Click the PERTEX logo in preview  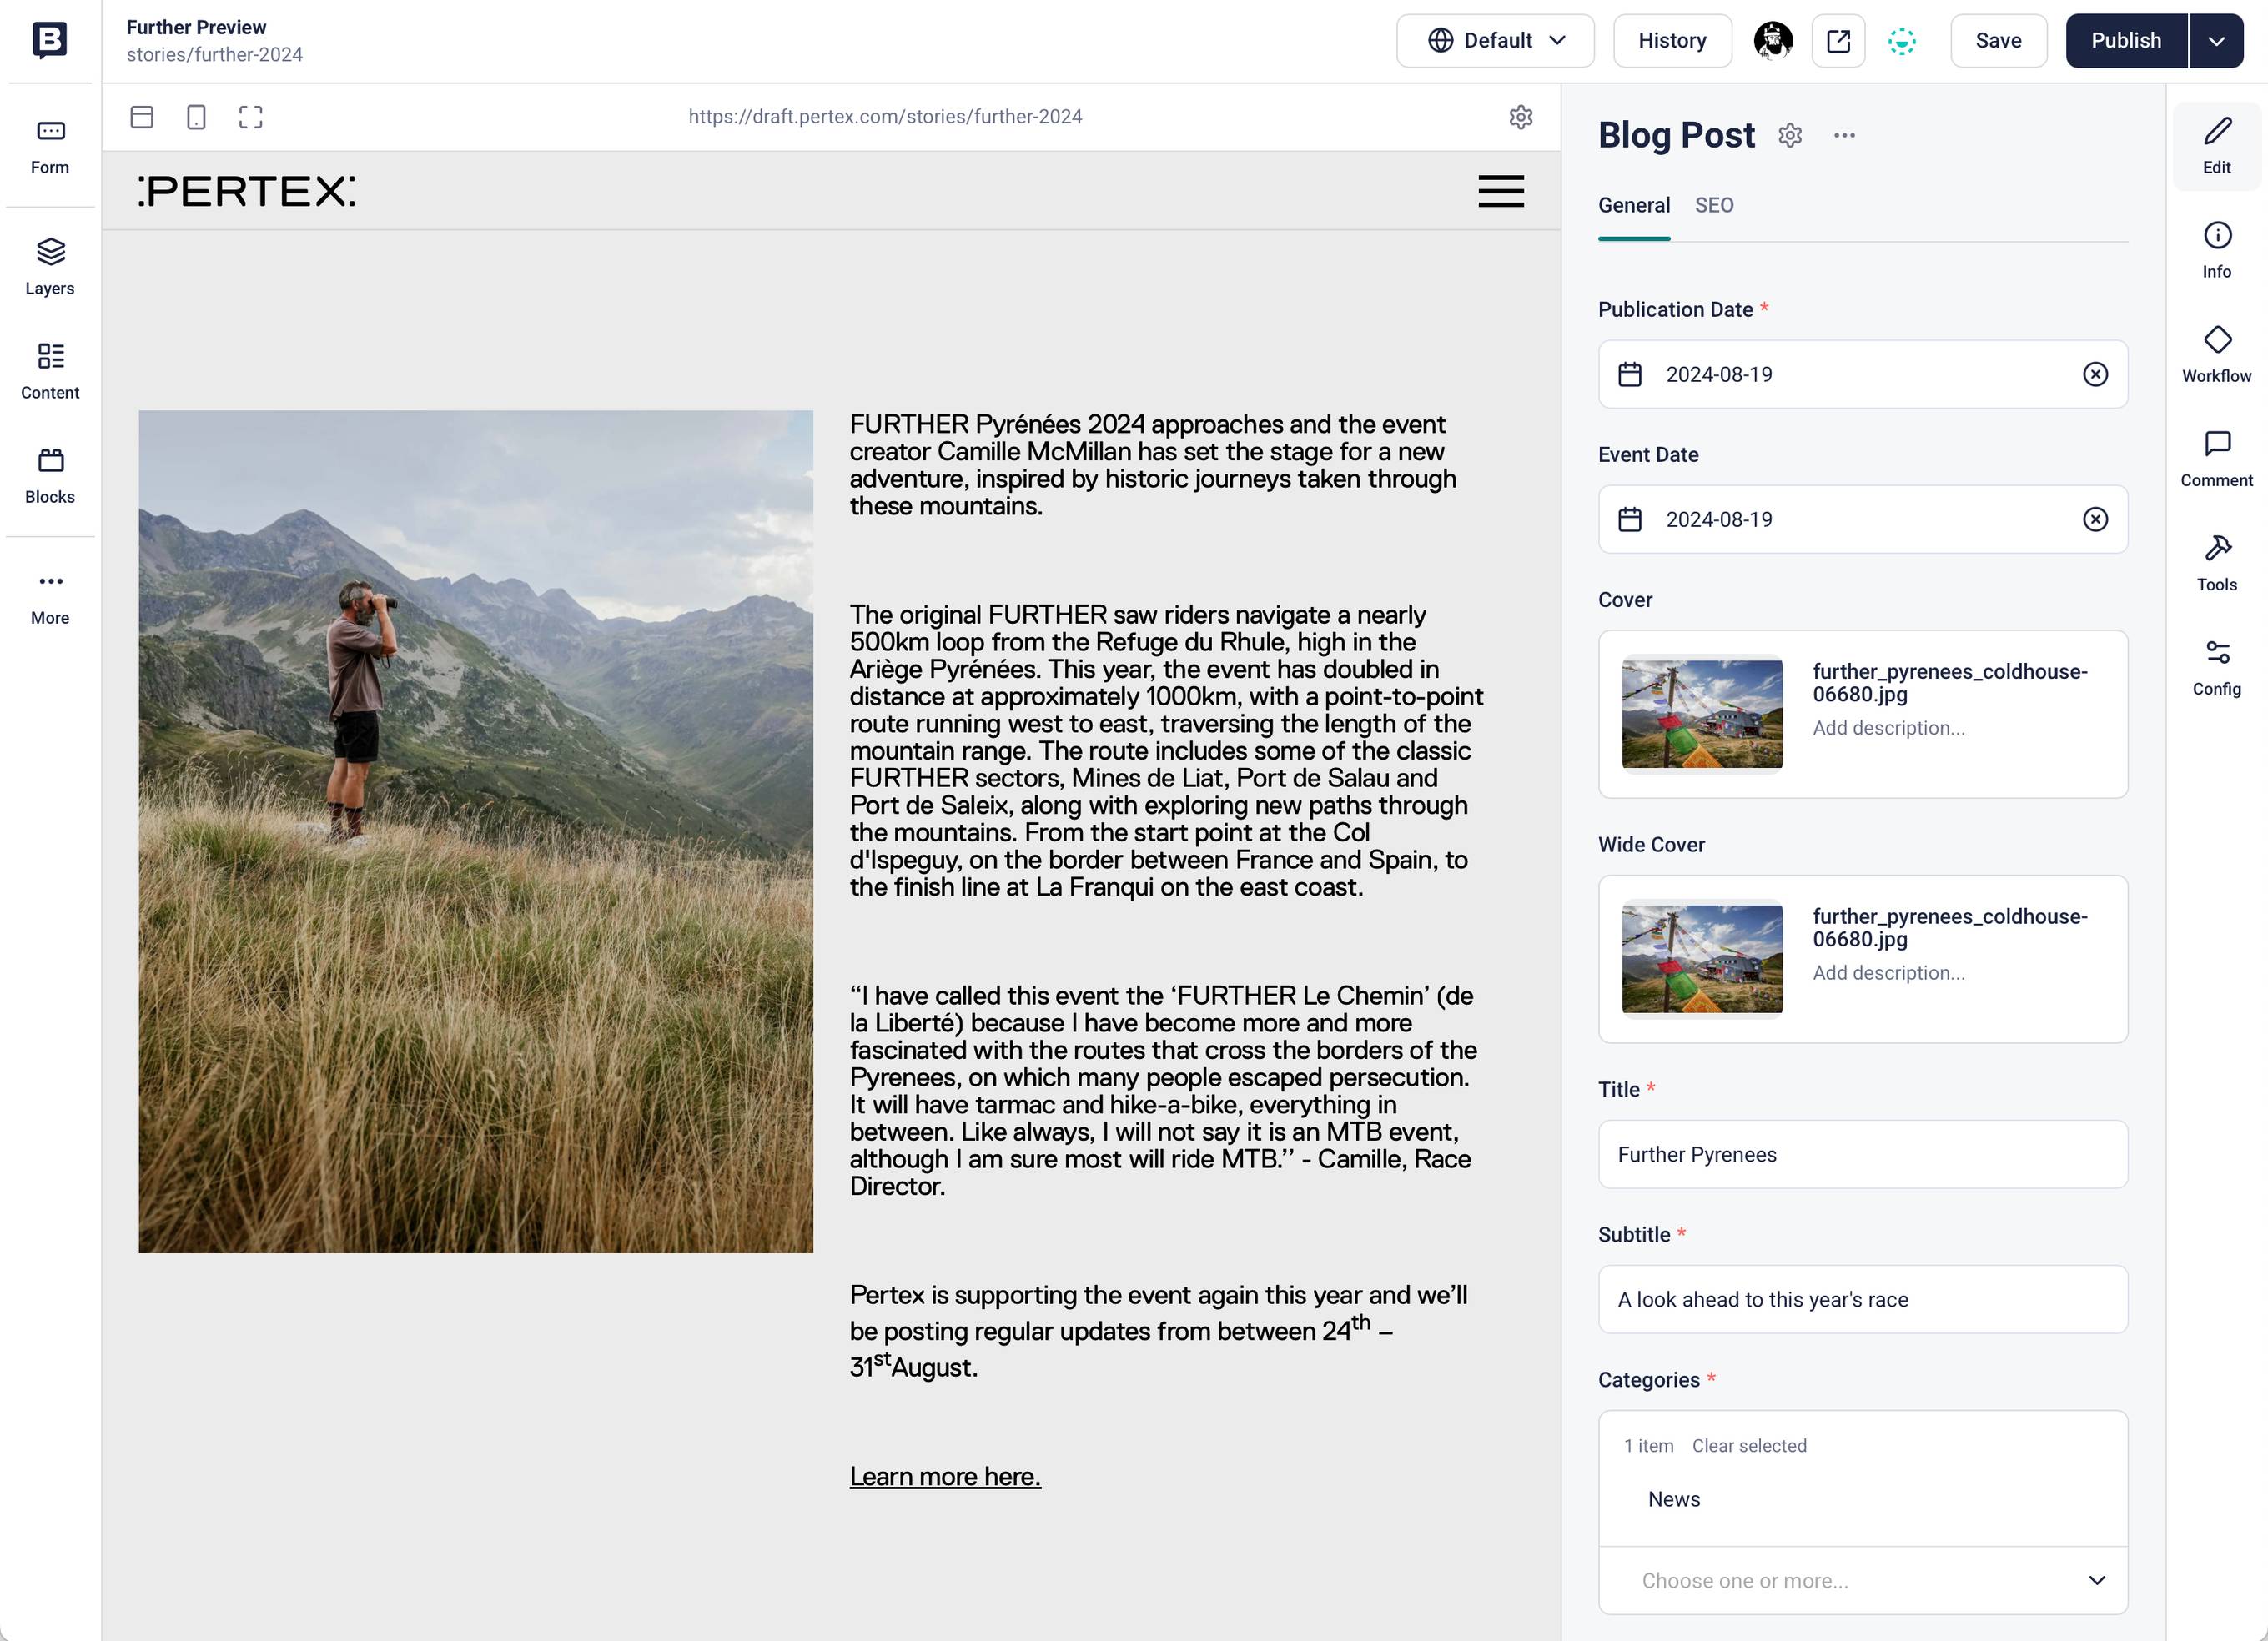(246, 191)
